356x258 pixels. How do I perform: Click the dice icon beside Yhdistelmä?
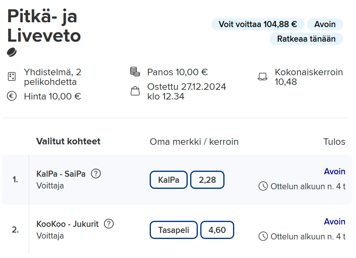pyautogui.click(x=12, y=76)
